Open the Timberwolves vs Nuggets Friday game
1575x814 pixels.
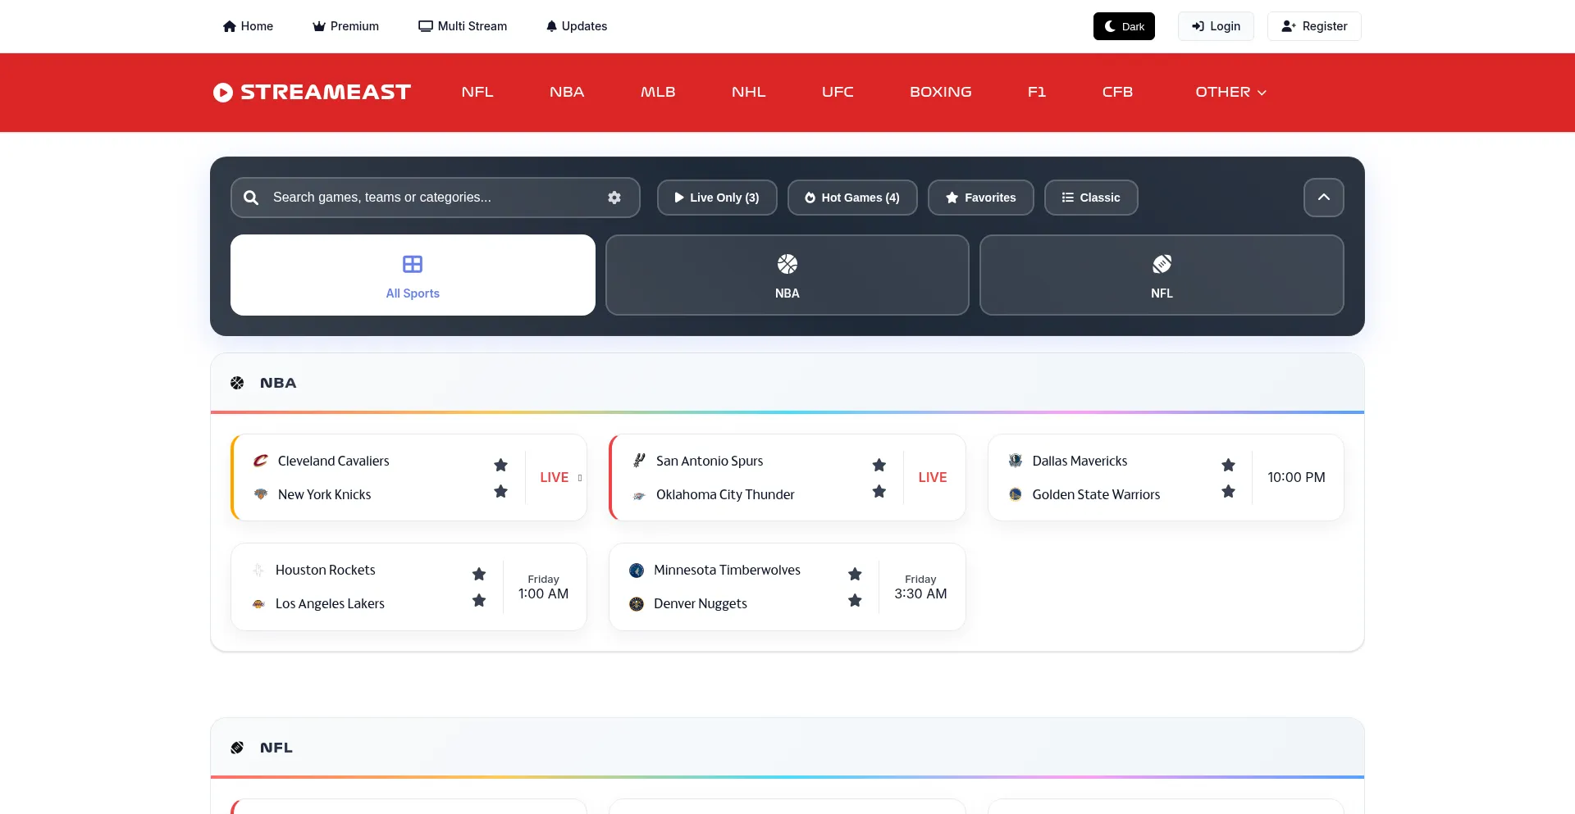pyautogui.click(x=787, y=587)
